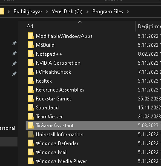161x166 pixels.
Task: Click the MSBuild folder name
Action: [45, 45]
